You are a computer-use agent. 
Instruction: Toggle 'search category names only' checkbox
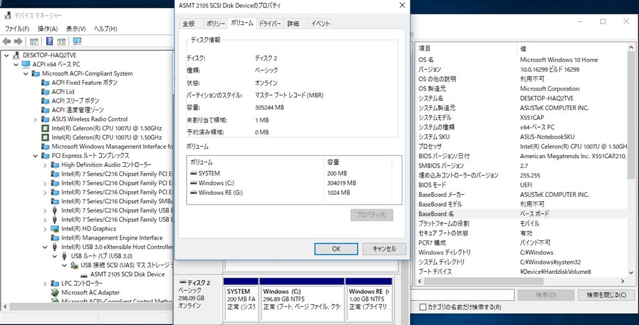tap(422, 307)
